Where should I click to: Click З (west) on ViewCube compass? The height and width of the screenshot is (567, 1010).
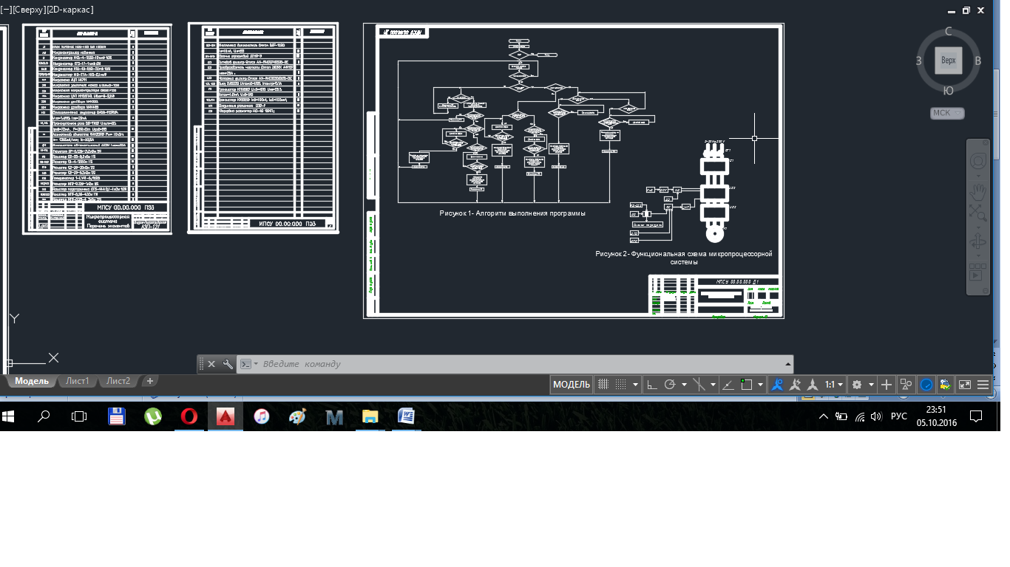pos(918,61)
